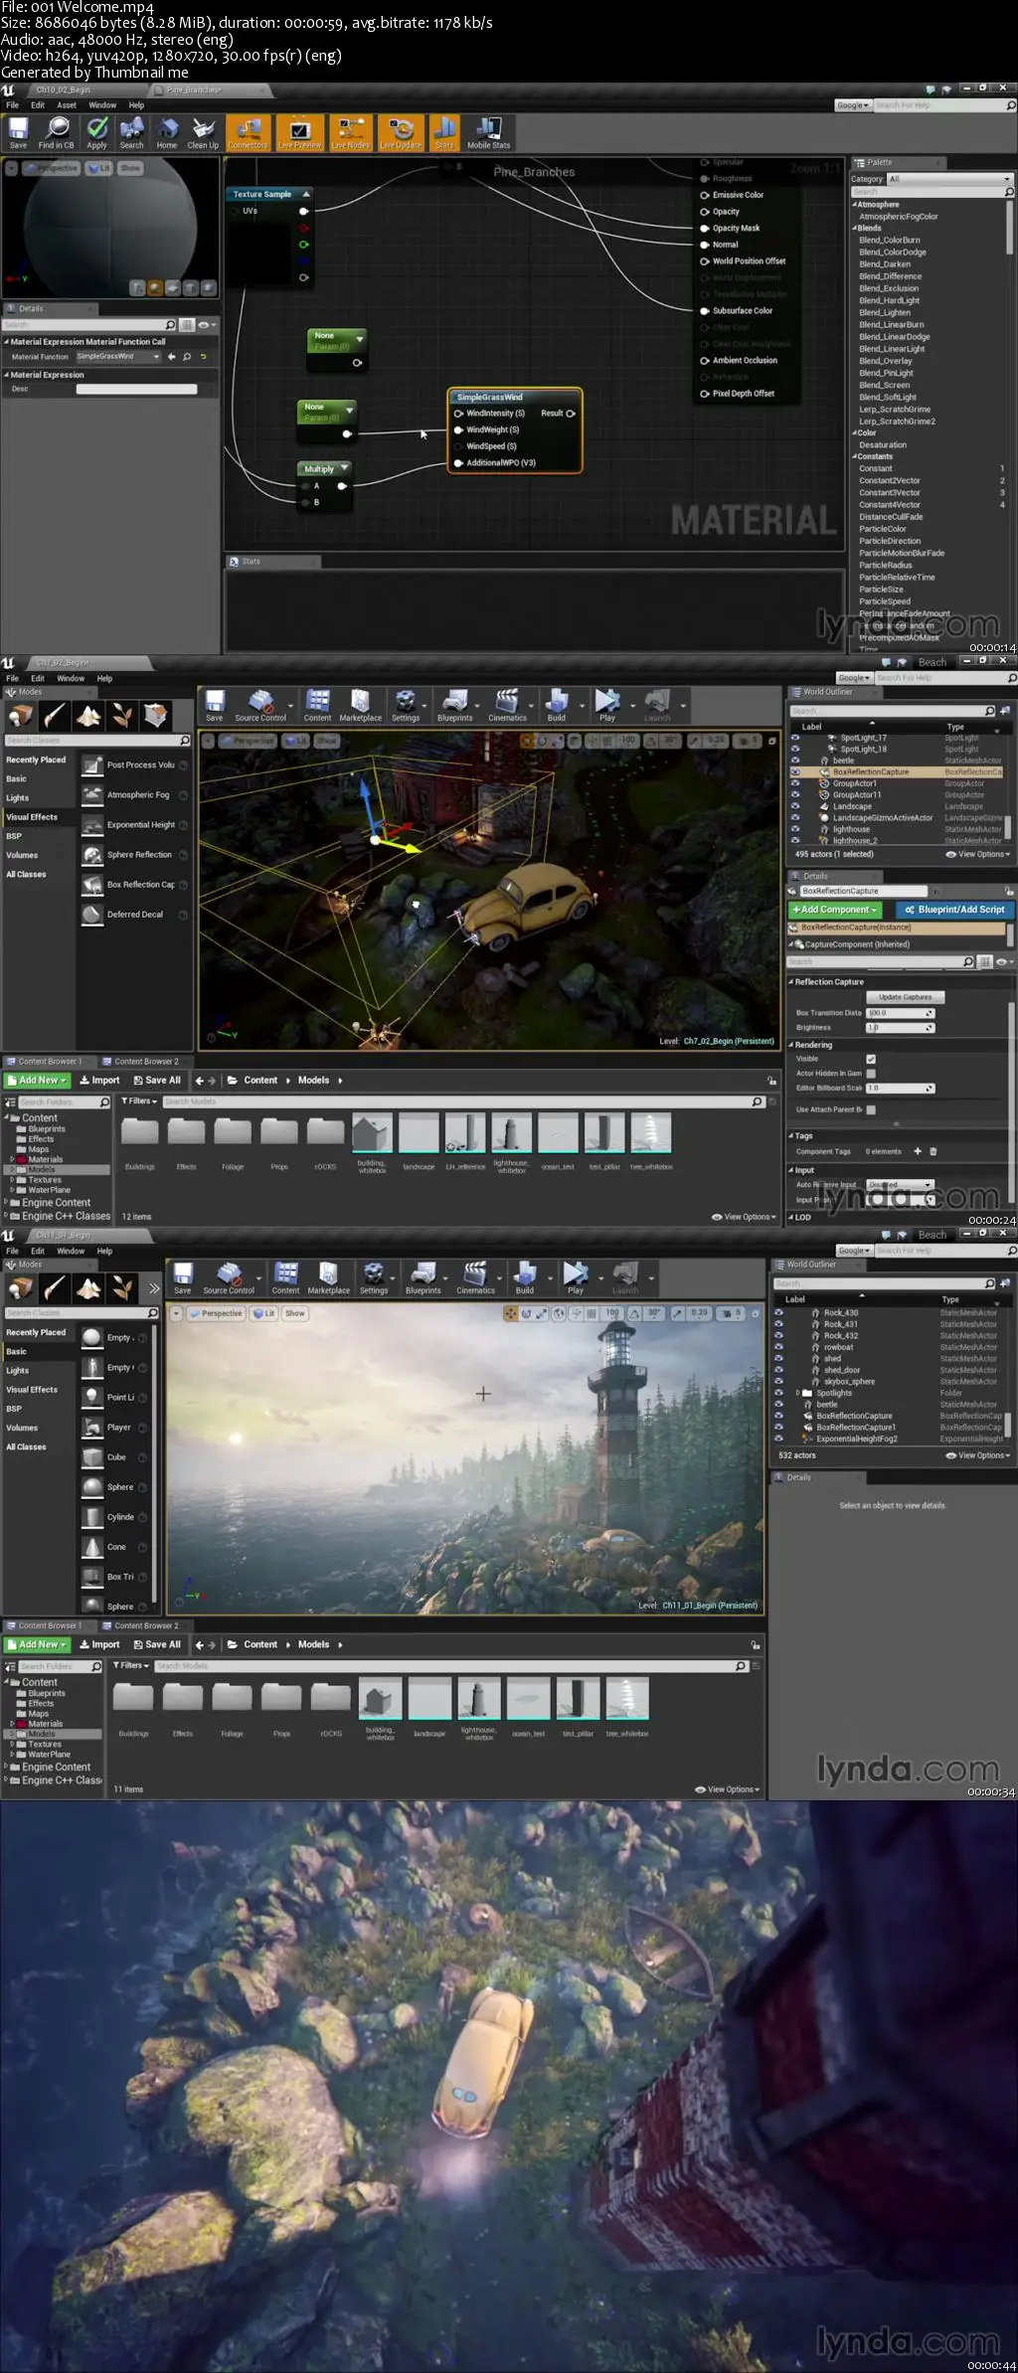Click the Show button in Ch11_01_Begin viewport
The image size is (1018, 2373).
(295, 1313)
